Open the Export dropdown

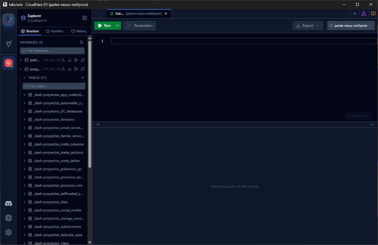click(308, 25)
